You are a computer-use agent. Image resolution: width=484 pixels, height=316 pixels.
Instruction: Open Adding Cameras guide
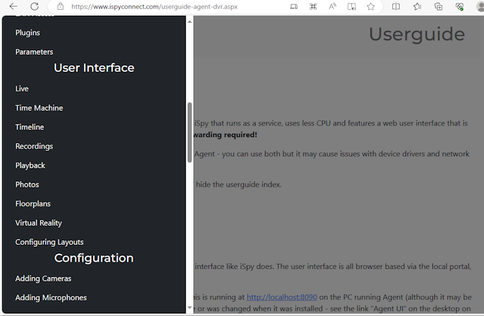click(43, 278)
